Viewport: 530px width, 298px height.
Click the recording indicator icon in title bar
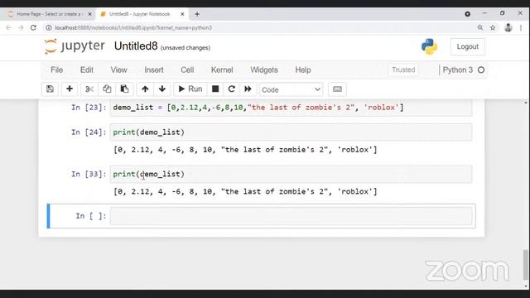(467, 14)
